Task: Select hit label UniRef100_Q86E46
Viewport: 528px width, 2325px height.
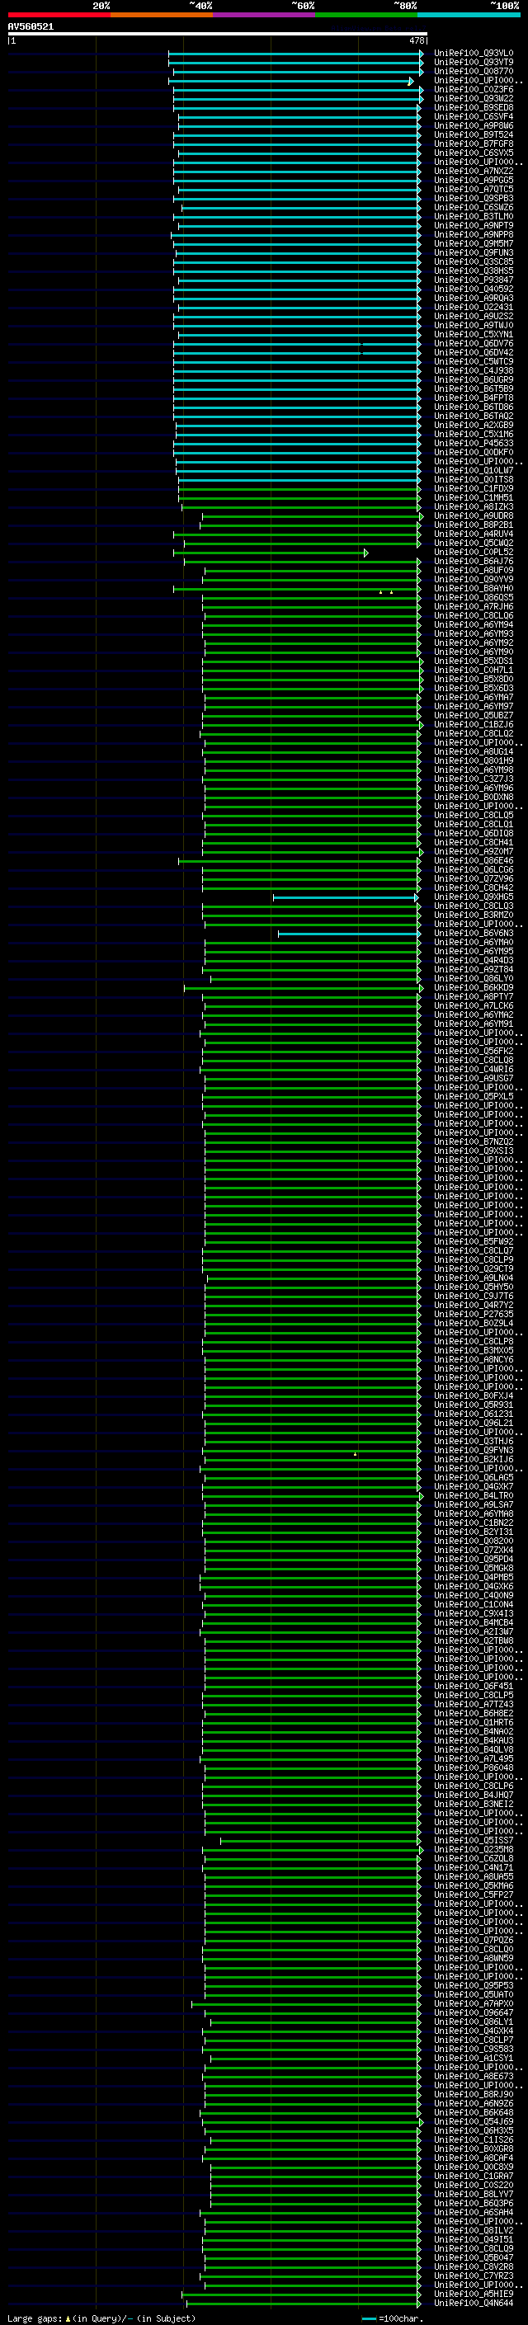Action: (474, 860)
